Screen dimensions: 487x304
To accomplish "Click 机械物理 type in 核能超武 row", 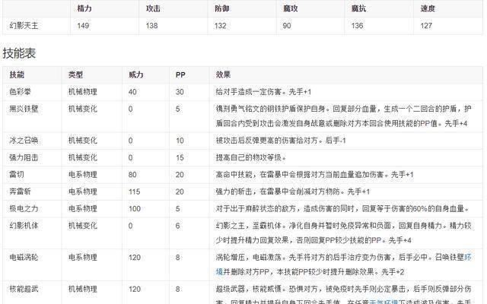I will [83, 289].
